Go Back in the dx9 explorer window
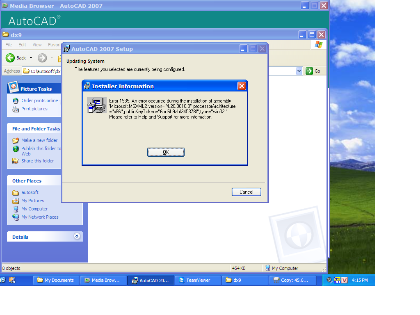This screenshot has width=420, height=315. click(x=16, y=58)
